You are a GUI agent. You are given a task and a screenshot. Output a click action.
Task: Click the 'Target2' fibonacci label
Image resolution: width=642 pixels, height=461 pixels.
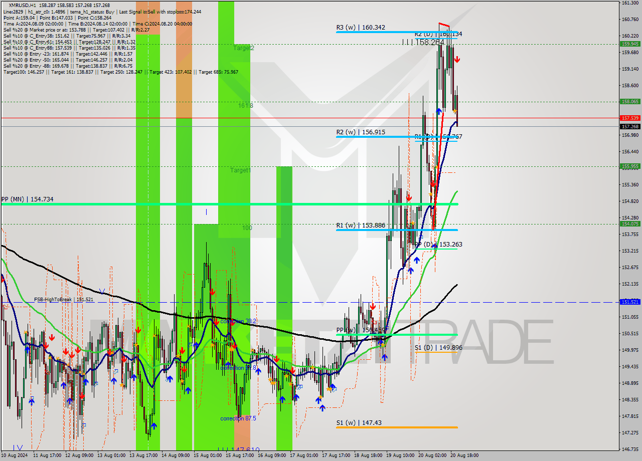[x=244, y=48]
